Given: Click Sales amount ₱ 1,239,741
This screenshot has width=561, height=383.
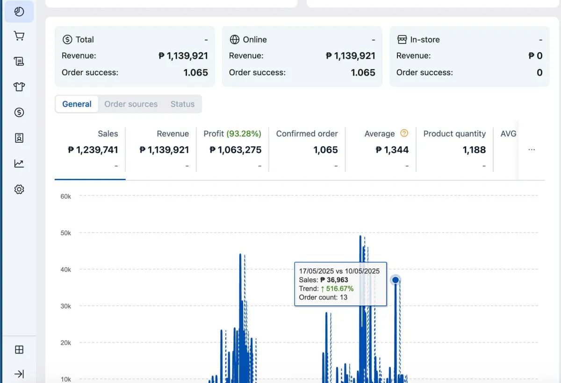Looking at the screenshot, I should 93,150.
